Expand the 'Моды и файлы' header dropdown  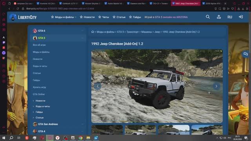click(64, 17)
